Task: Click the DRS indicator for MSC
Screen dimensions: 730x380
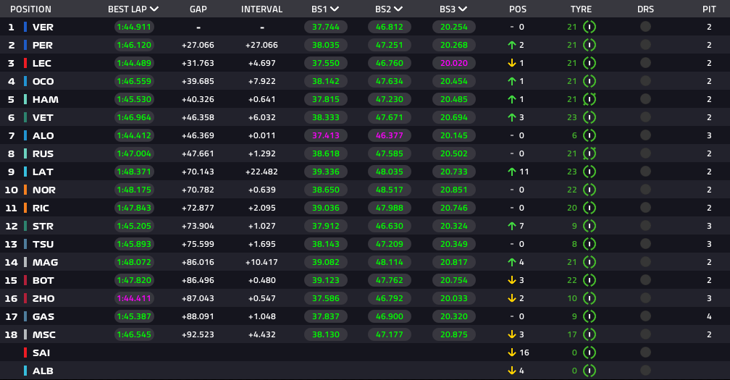Action: 645,334
